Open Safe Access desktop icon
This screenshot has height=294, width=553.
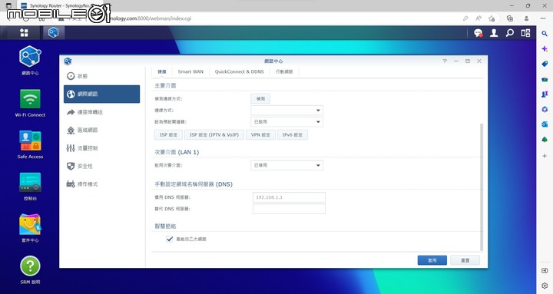pos(30,144)
